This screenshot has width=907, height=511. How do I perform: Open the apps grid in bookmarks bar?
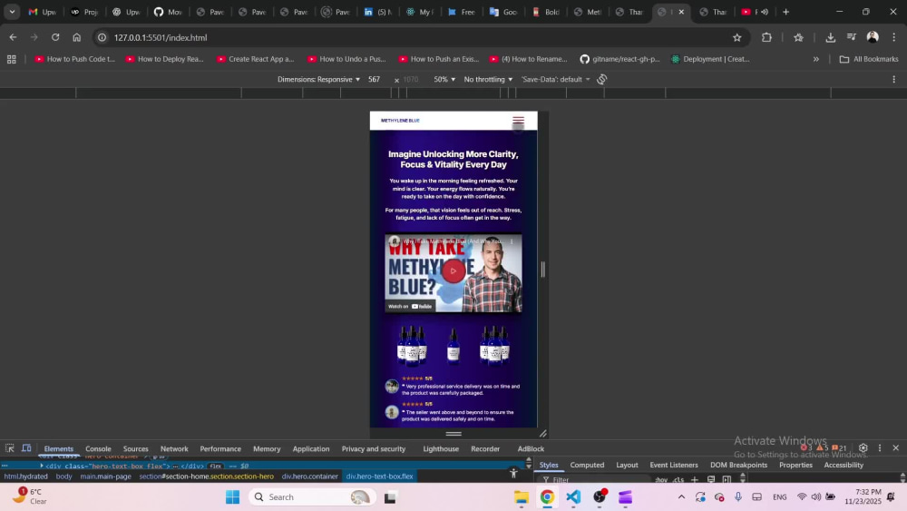(x=12, y=59)
